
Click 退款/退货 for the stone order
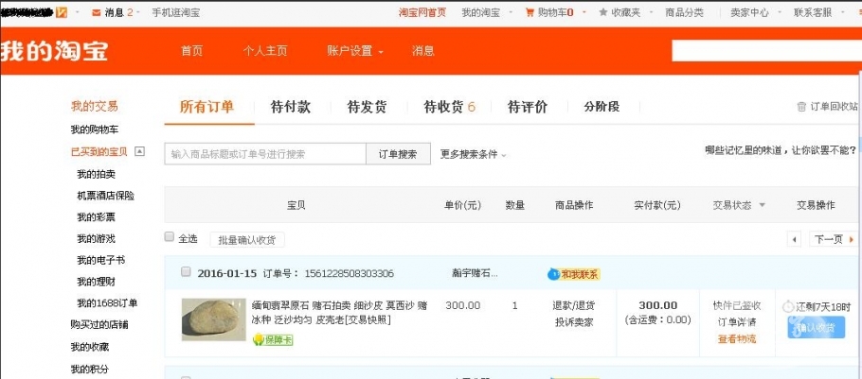click(573, 305)
